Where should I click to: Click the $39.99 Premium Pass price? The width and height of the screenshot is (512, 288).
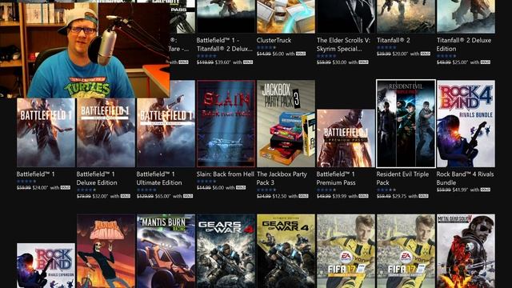point(339,196)
